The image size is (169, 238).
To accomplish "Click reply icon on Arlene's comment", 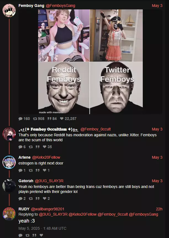I will [20, 171].
